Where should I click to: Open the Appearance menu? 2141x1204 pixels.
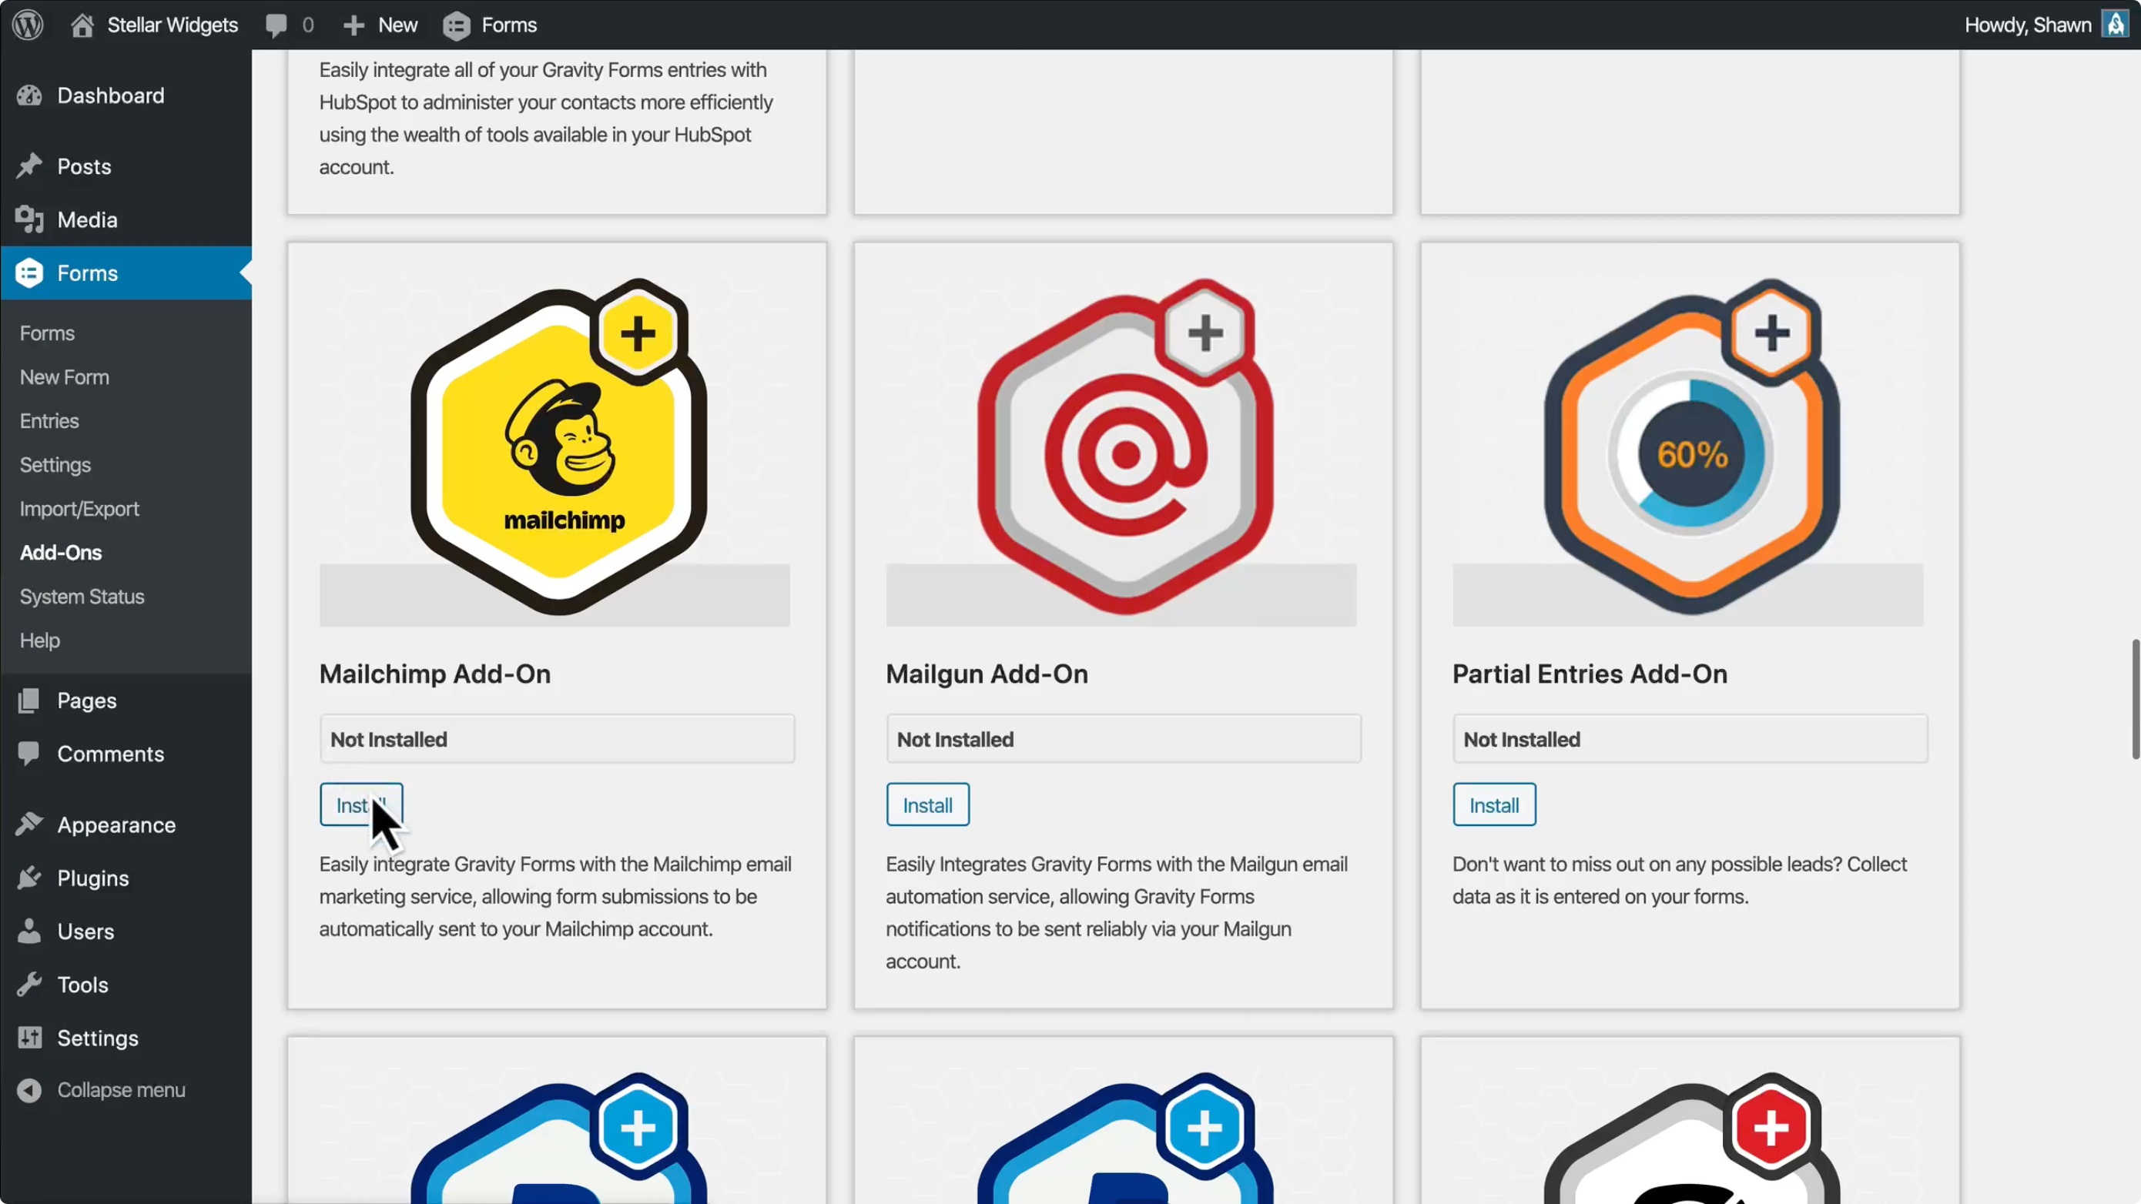(x=116, y=825)
